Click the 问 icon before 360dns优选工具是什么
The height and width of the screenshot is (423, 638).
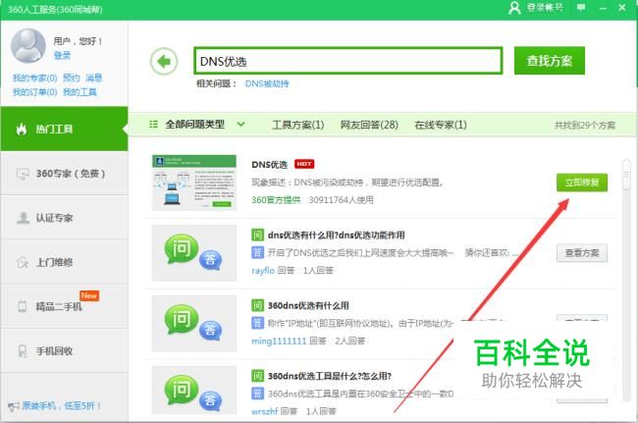tap(257, 376)
